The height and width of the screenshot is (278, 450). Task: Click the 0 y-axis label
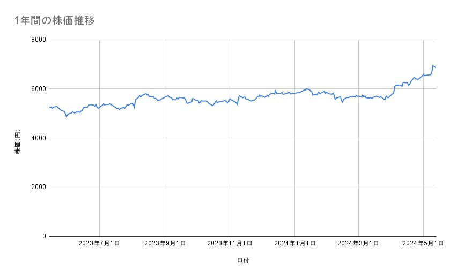pos(43,236)
